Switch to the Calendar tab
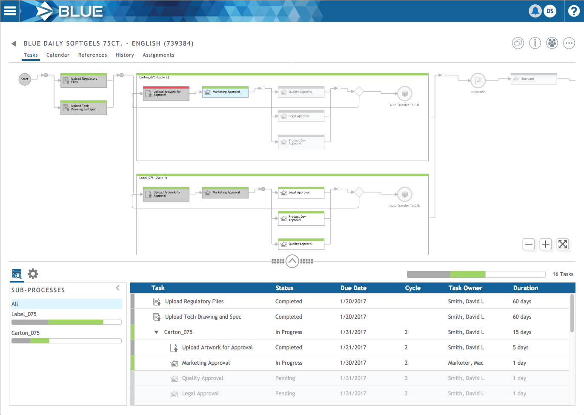584x415 pixels. tap(58, 55)
